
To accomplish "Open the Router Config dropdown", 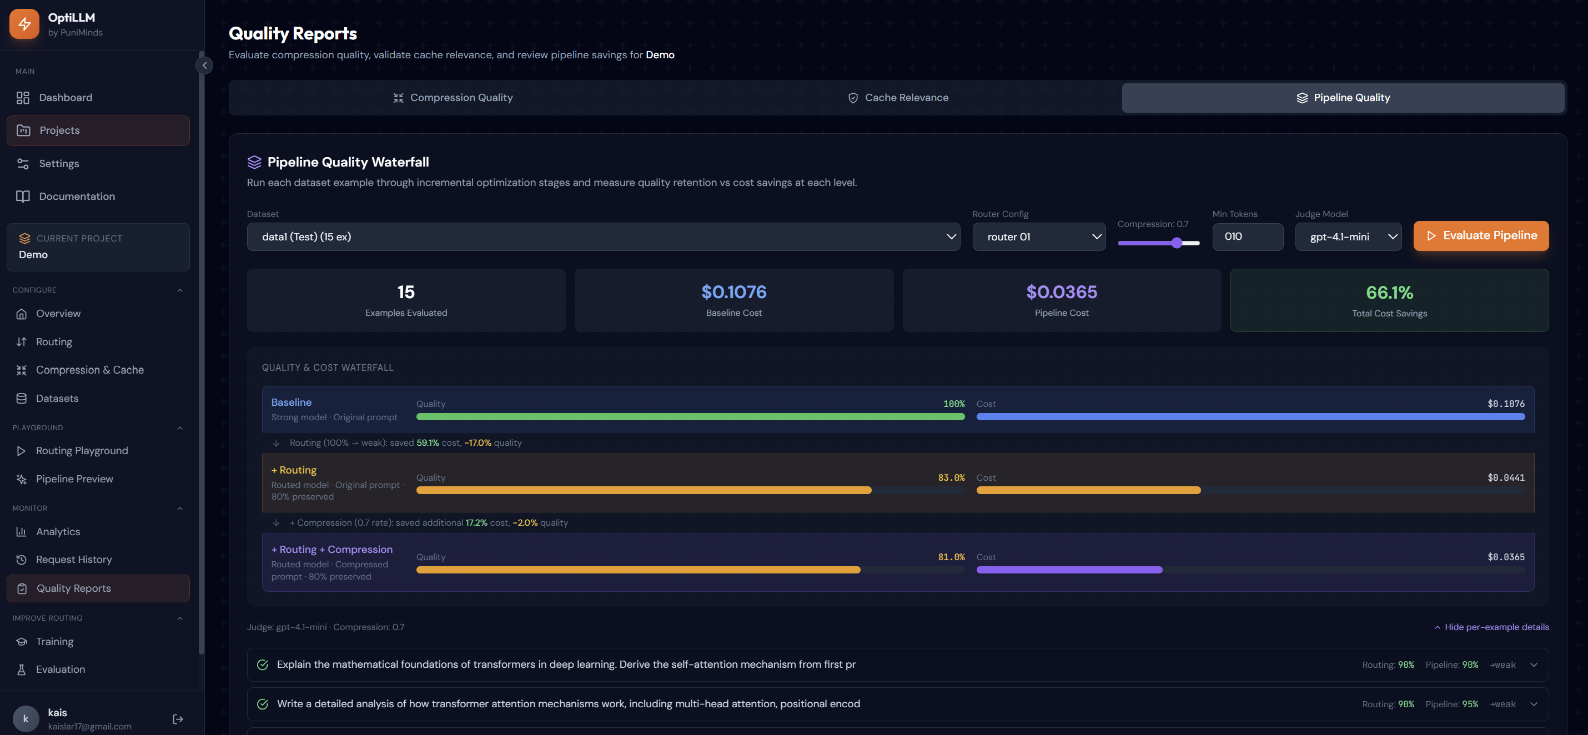I will (1038, 236).
